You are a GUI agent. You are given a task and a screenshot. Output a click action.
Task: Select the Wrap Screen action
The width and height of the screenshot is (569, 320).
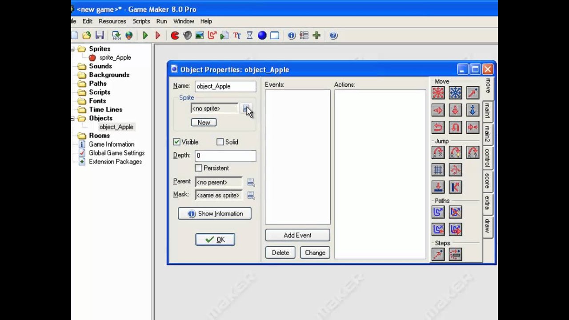(x=455, y=170)
